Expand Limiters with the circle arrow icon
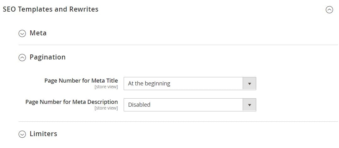 click(22, 134)
